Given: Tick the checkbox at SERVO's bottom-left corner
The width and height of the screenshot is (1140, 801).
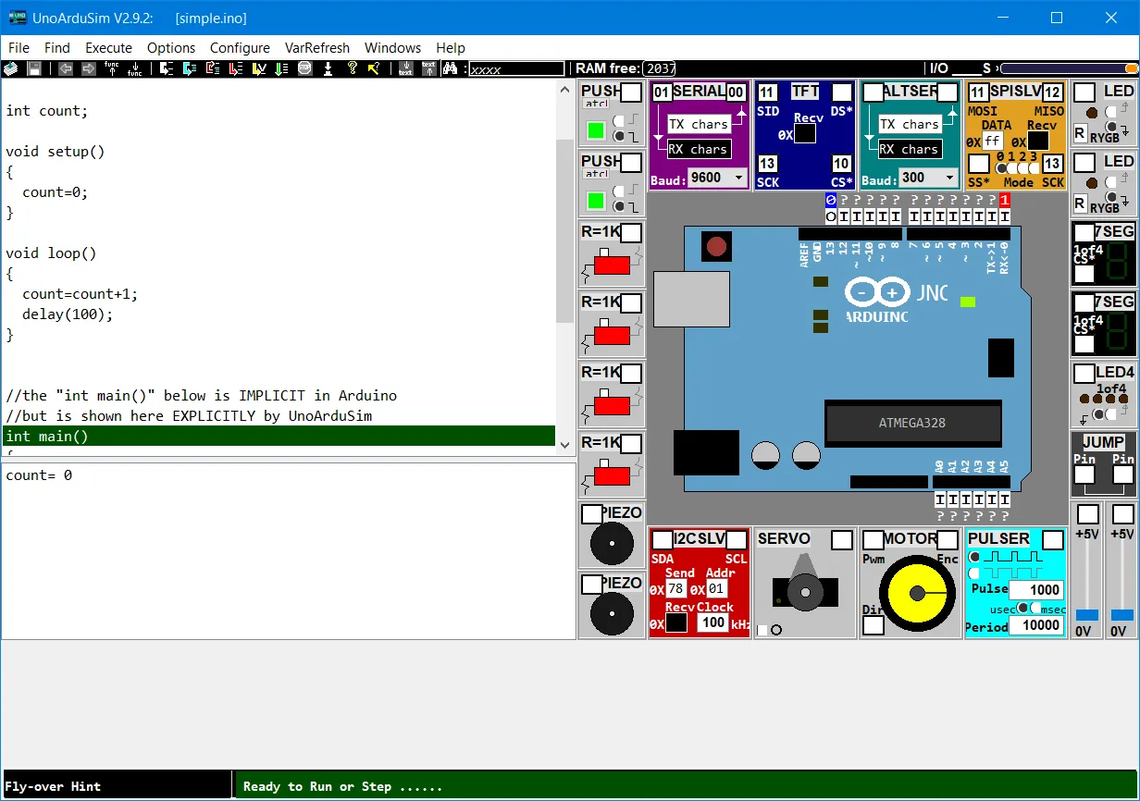Looking at the screenshot, I should point(762,630).
